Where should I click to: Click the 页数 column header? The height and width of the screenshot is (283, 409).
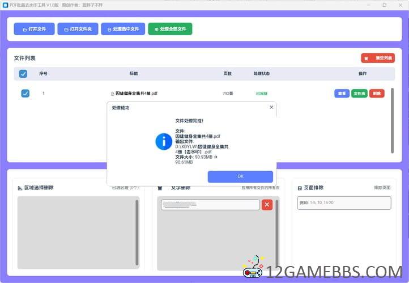tap(228, 74)
